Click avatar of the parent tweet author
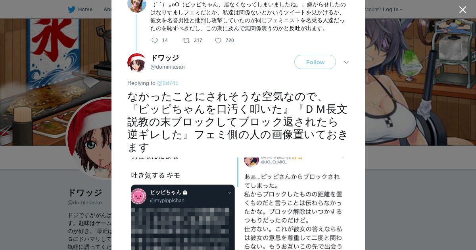The image size is (476, 250). click(x=137, y=4)
